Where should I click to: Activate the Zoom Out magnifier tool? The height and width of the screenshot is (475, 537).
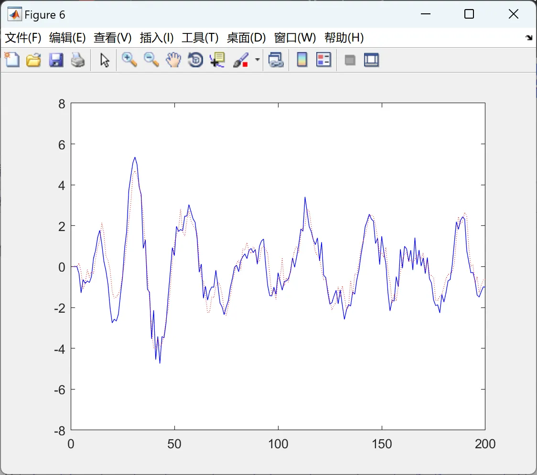(151, 60)
